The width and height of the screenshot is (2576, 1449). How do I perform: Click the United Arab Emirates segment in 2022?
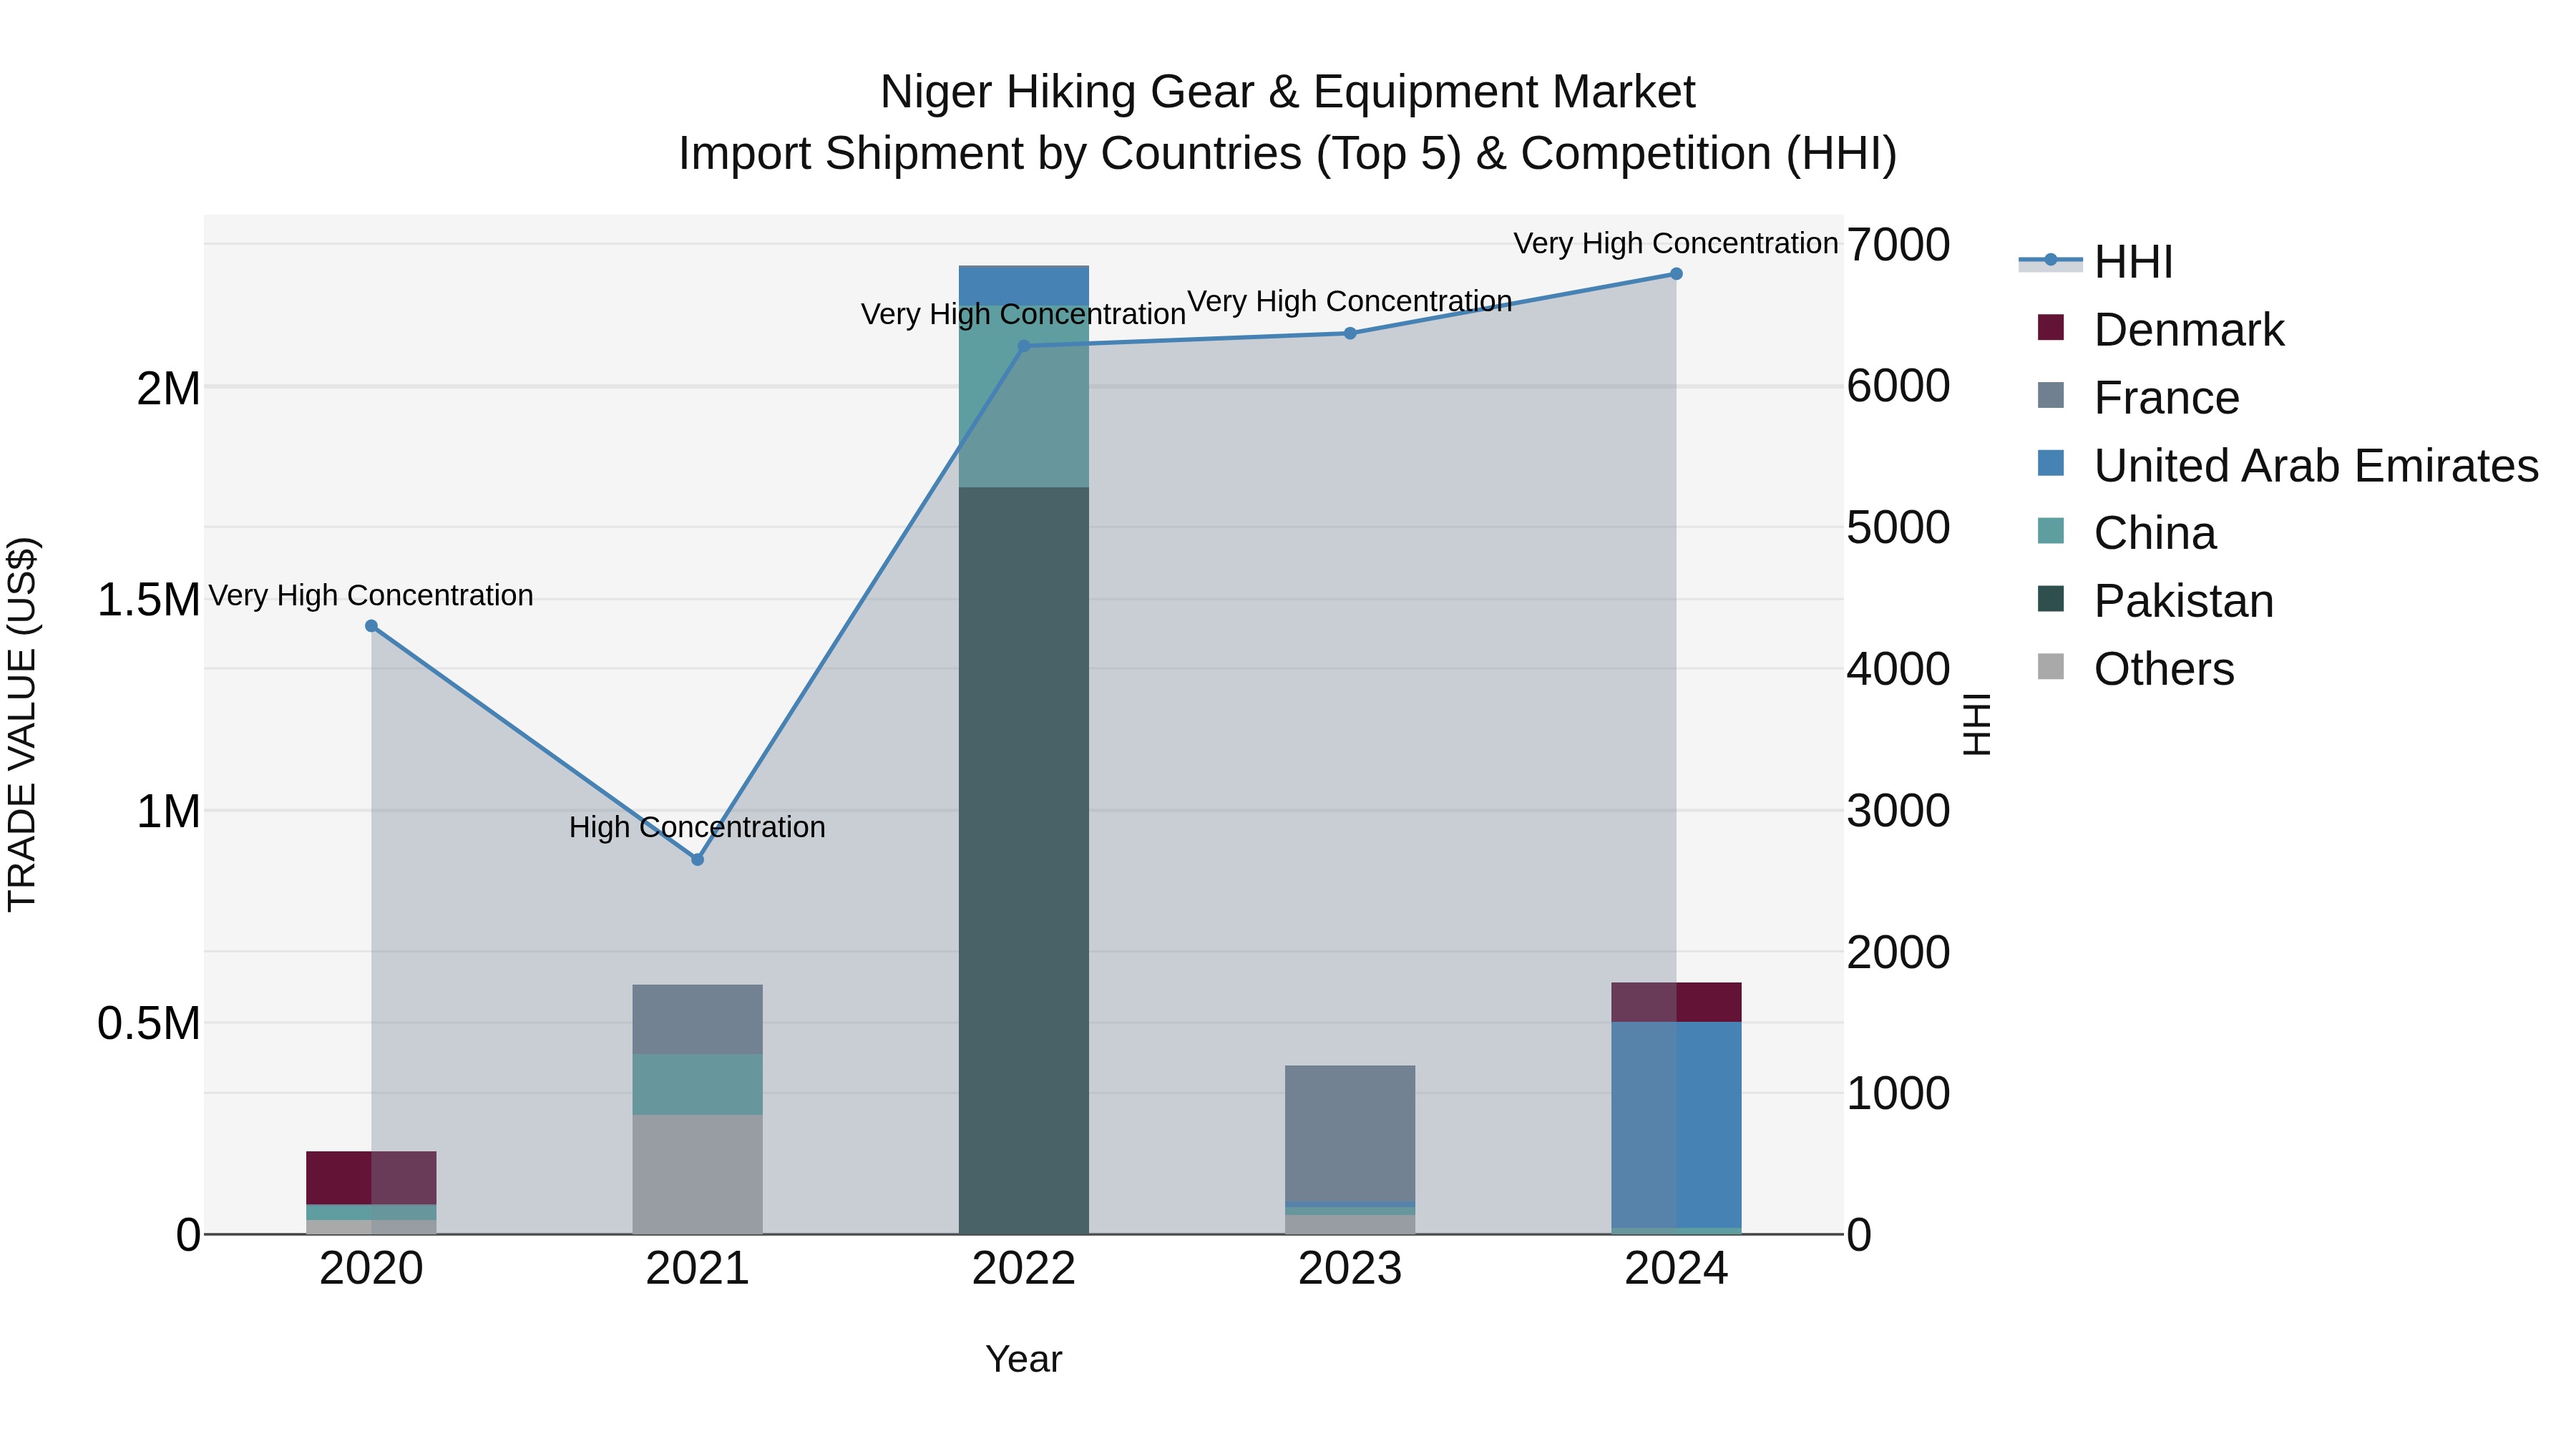[x=1023, y=286]
